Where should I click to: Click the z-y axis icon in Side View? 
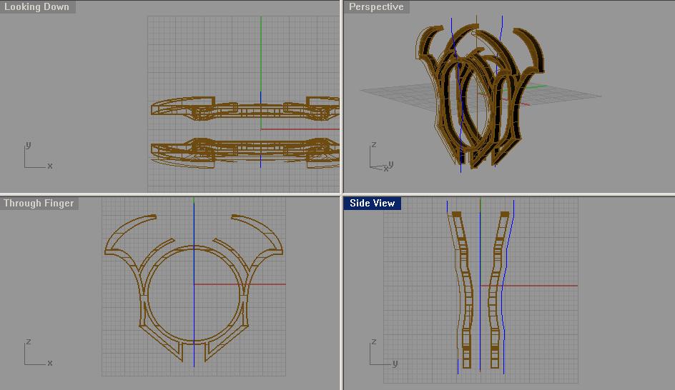click(x=383, y=353)
